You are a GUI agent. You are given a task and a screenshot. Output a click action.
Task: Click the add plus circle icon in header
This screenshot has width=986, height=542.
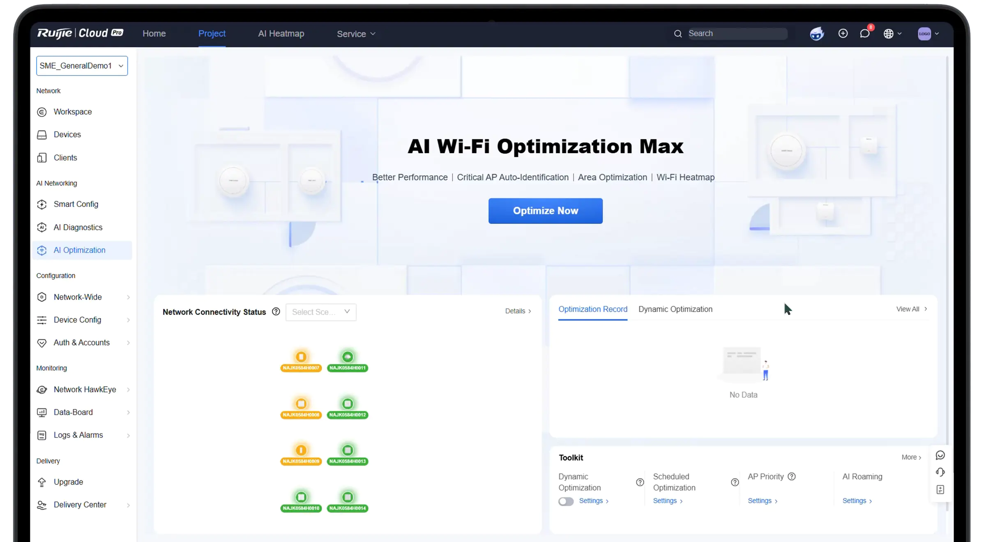pos(843,34)
